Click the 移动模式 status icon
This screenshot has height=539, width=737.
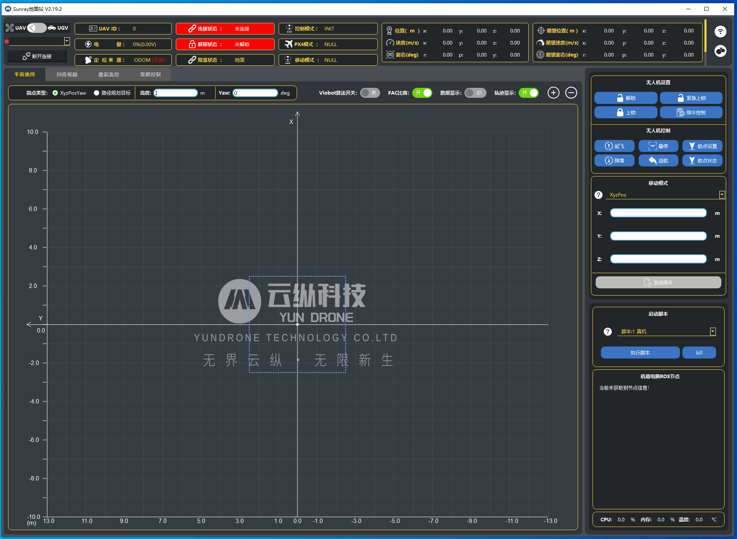click(x=288, y=60)
